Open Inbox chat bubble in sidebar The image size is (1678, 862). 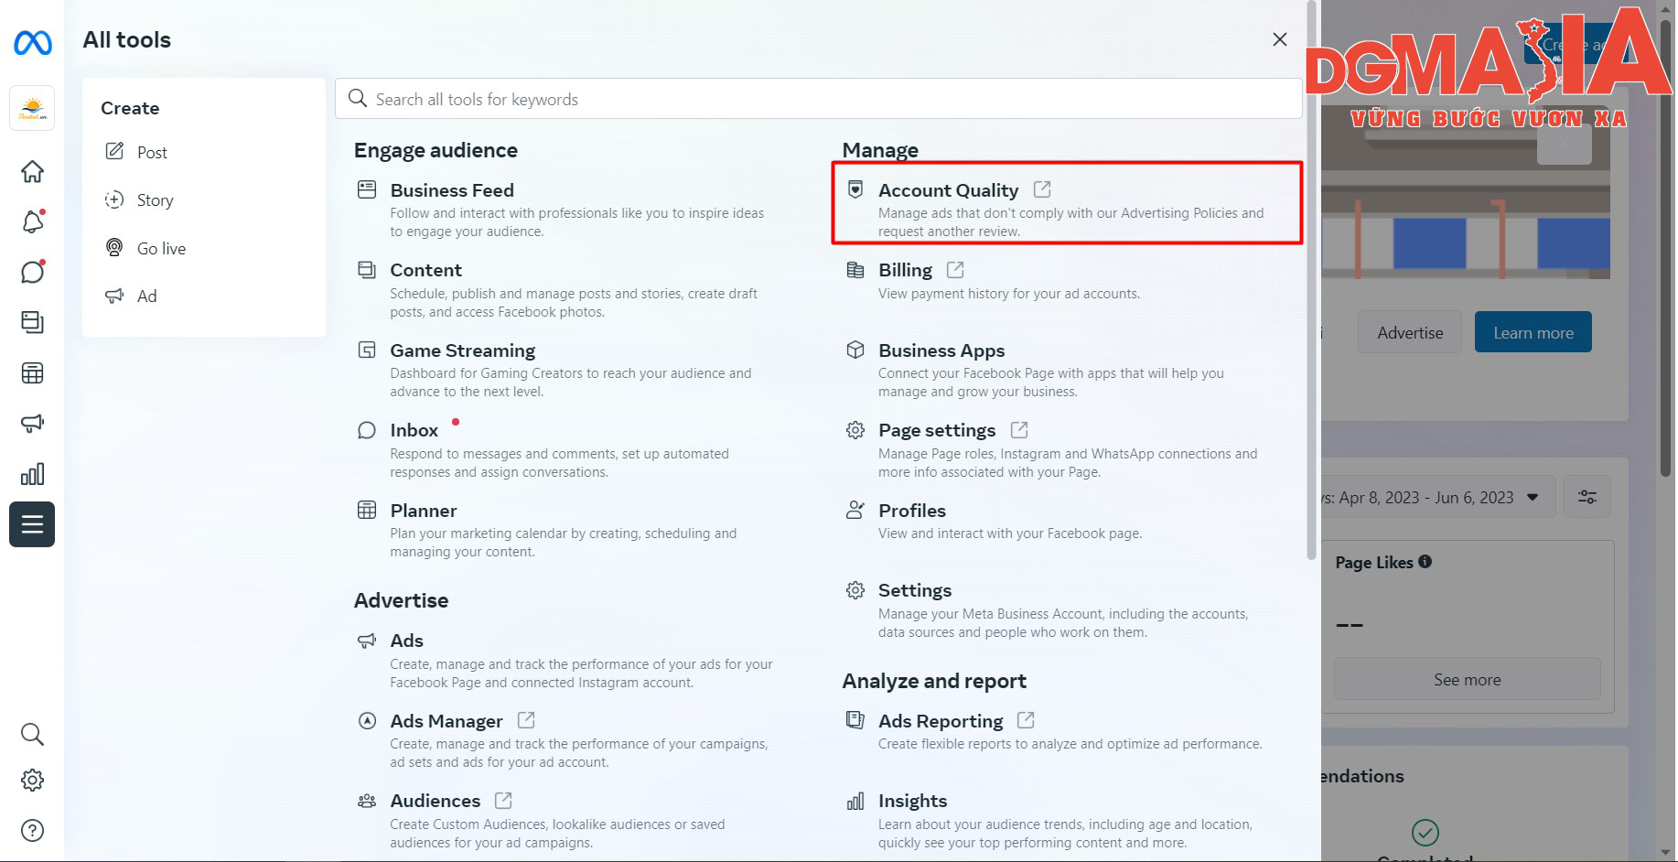coord(32,272)
